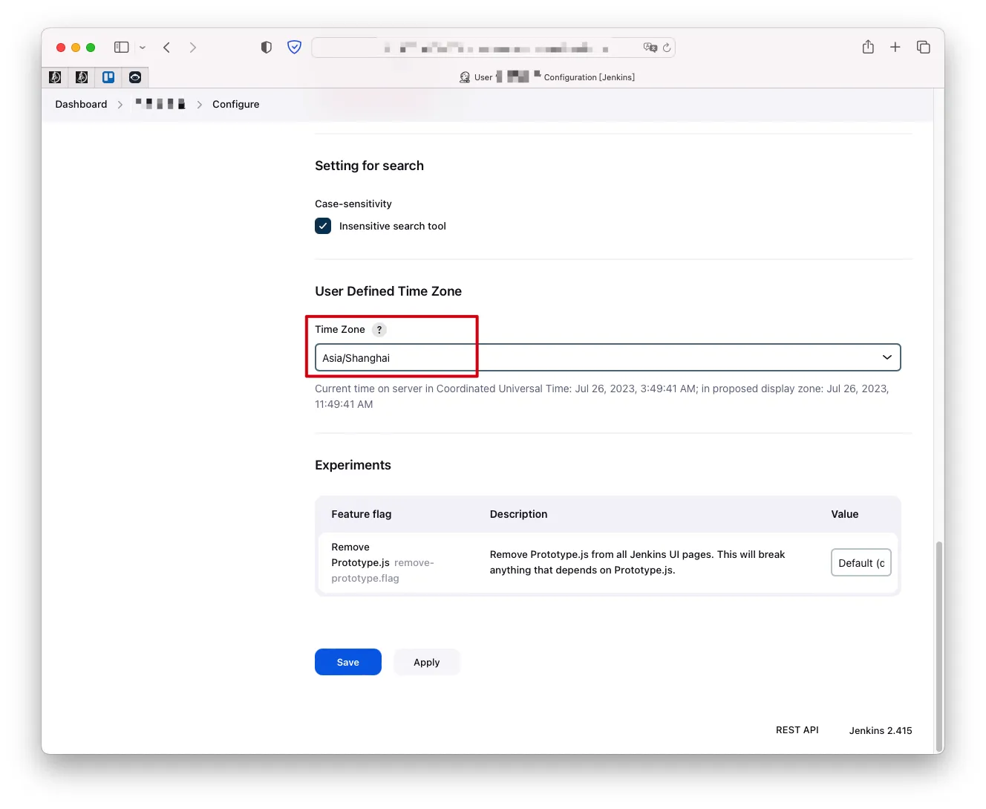Click the Experiments heading
The image size is (986, 809).
coord(353,465)
